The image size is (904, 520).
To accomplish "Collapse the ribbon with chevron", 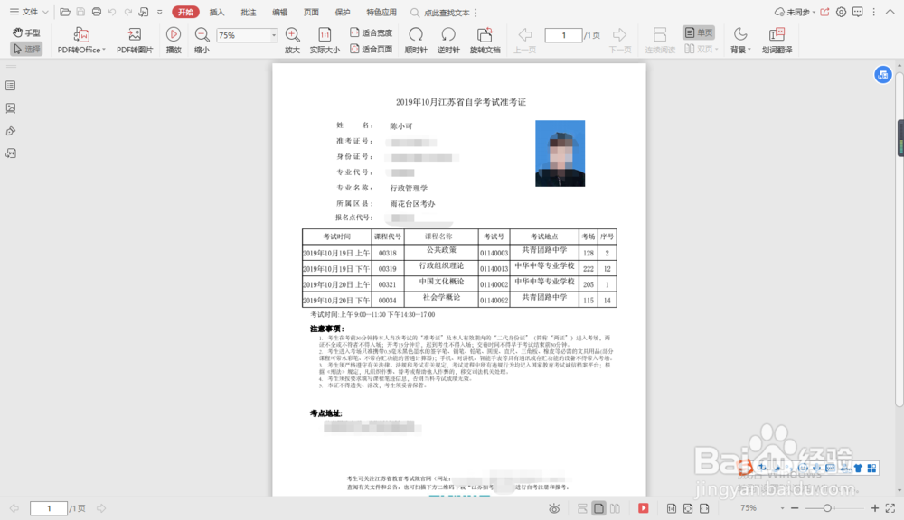I will pyautogui.click(x=890, y=12).
